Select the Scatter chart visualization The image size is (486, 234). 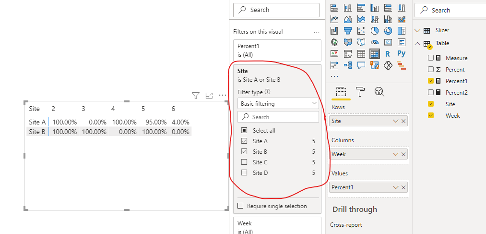pos(361,30)
